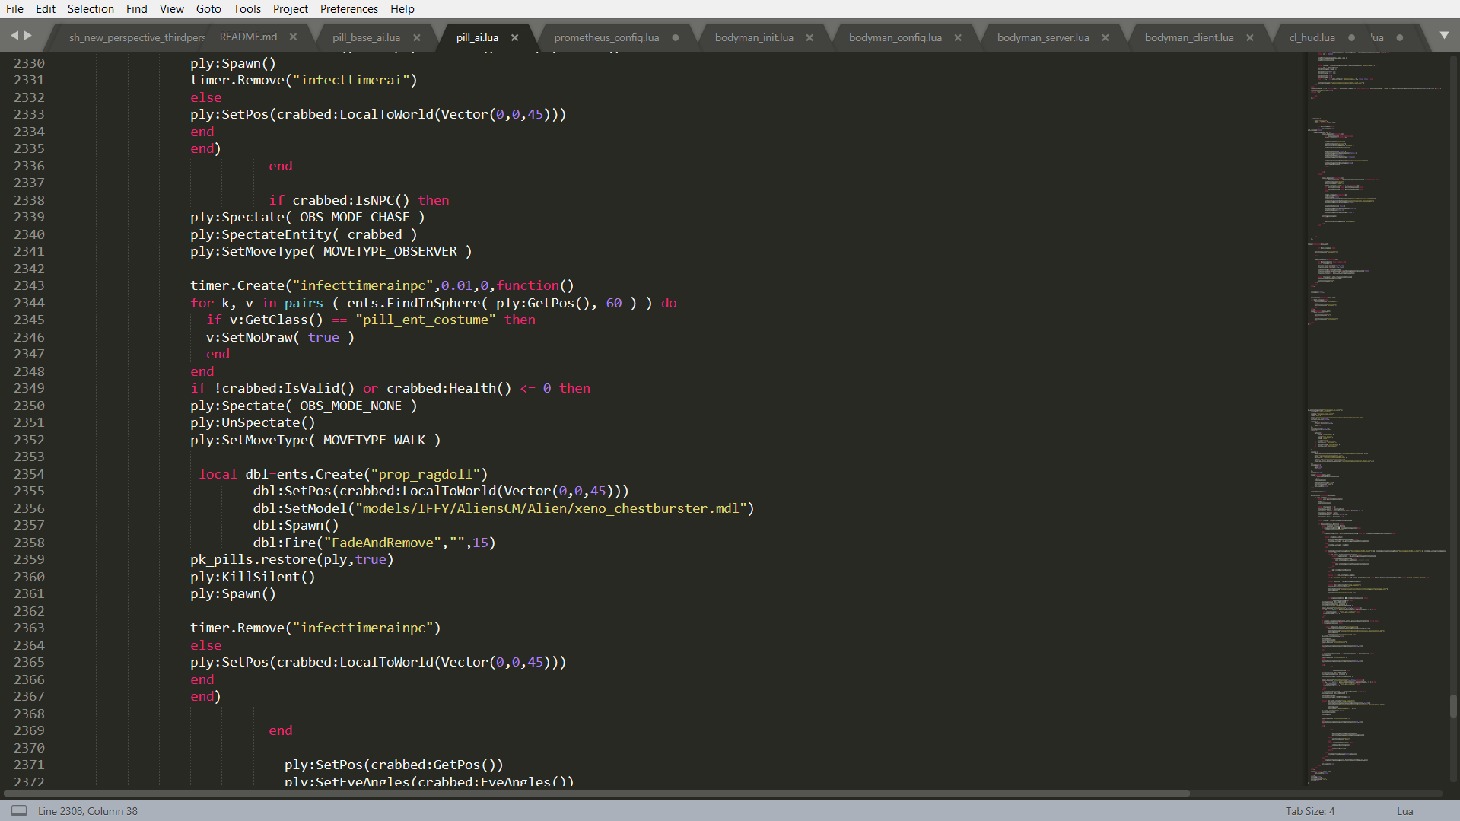Click MOVETYPE_OBSERVER on line 2341
The width and height of the screenshot is (1460, 821).
pyautogui.click(x=390, y=251)
